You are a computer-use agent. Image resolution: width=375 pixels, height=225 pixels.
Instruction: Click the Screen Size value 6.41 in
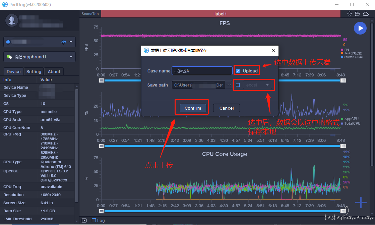[x=47, y=203]
